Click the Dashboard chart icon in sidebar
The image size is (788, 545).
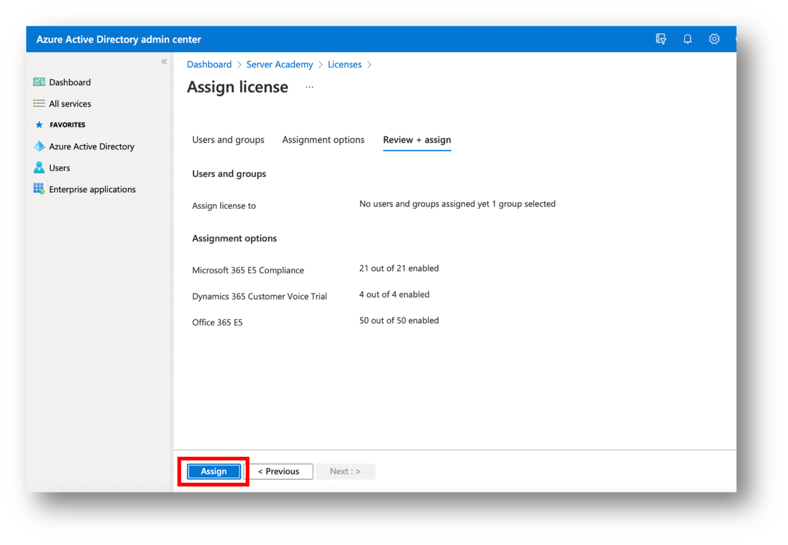tap(39, 82)
